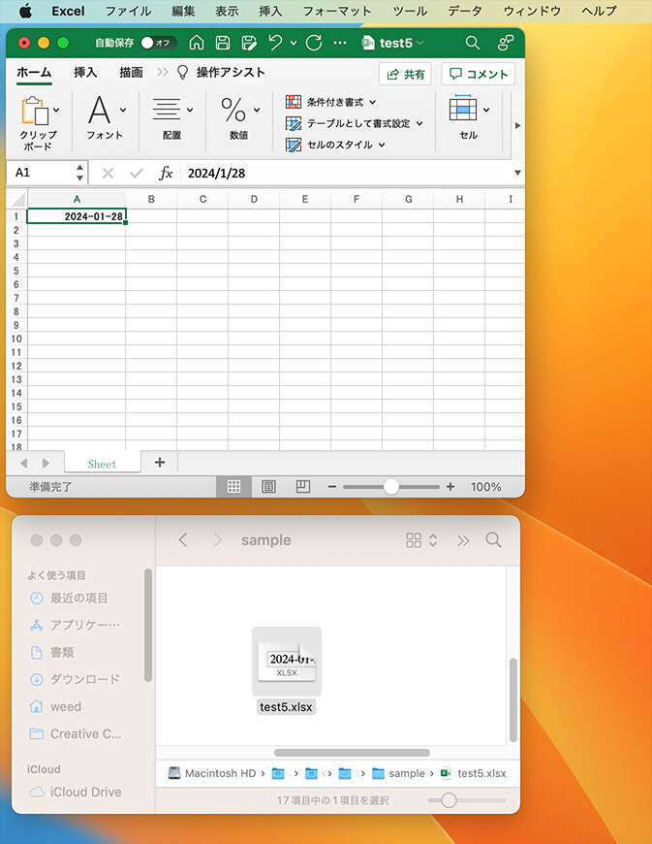The height and width of the screenshot is (844, 652).
Task: Open 操作アシスト lightbulb help
Action: (x=222, y=72)
